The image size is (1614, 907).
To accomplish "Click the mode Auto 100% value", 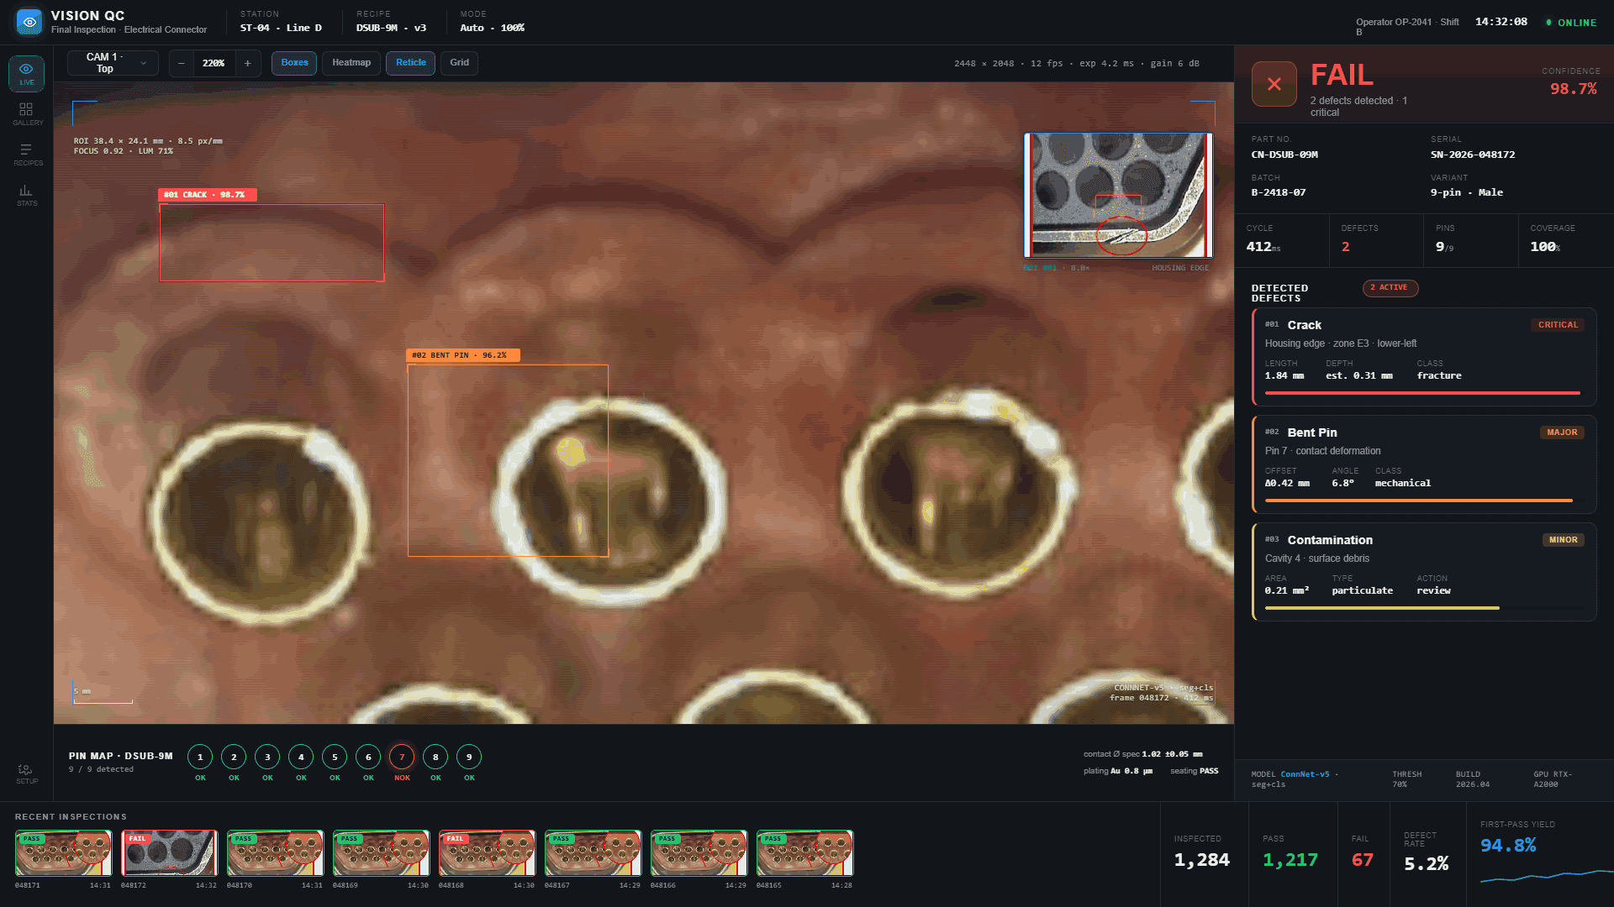I will pyautogui.click(x=492, y=28).
